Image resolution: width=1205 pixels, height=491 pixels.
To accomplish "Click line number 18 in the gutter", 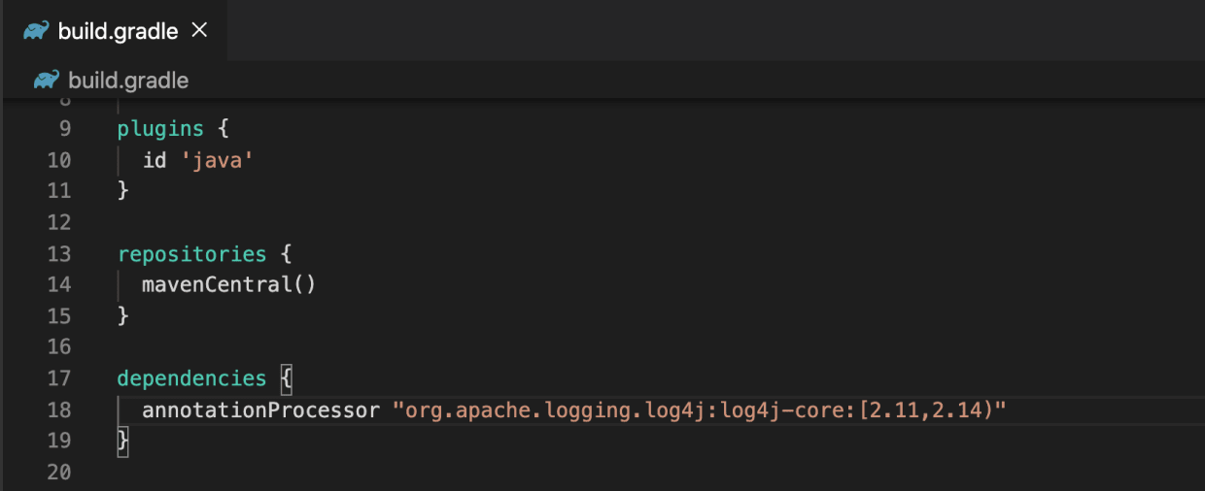I will 58,409.
